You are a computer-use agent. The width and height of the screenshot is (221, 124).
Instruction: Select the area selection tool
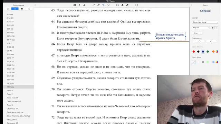[x=137, y=5]
